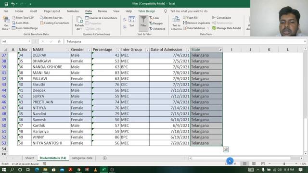Open Recent Sources

coord(51,18)
